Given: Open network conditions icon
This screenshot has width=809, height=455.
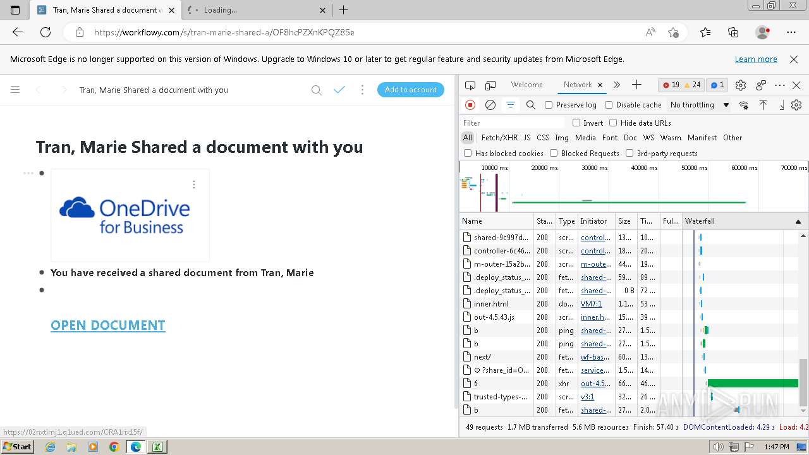Looking at the screenshot, I should coord(744,105).
